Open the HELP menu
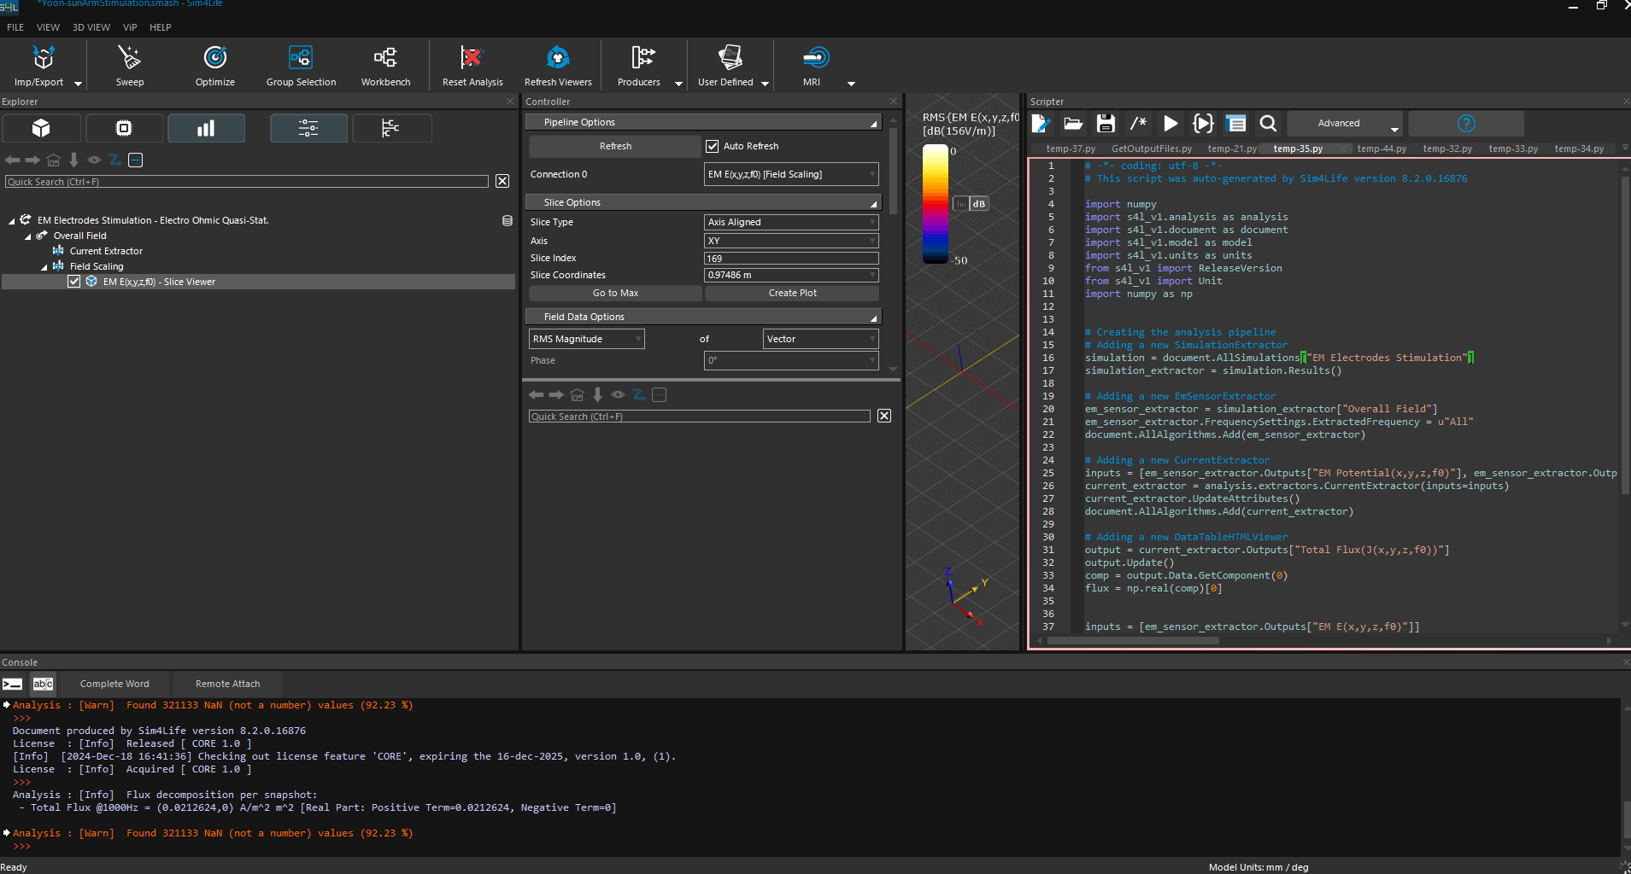1631x874 pixels. pyautogui.click(x=161, y=27)
